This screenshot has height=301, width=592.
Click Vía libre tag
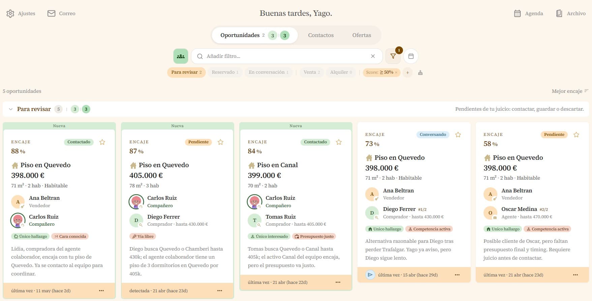[x=143, y=236]
